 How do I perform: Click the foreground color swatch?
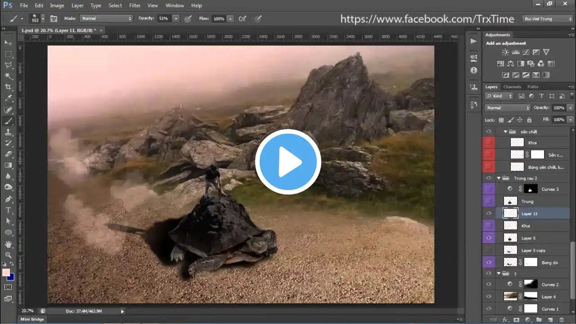6,273
